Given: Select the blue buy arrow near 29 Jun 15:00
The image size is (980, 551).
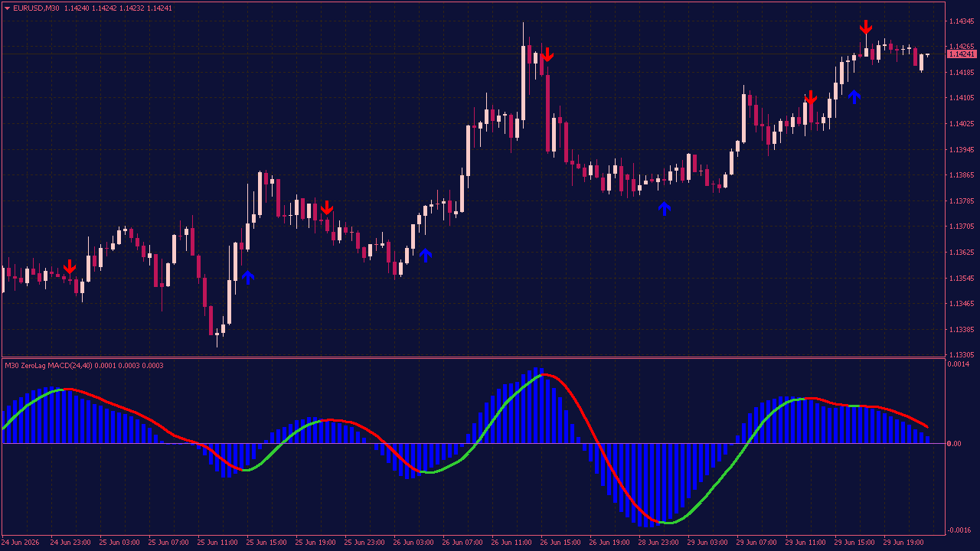Looking at the screenshot, I should [x=854, y=96].
